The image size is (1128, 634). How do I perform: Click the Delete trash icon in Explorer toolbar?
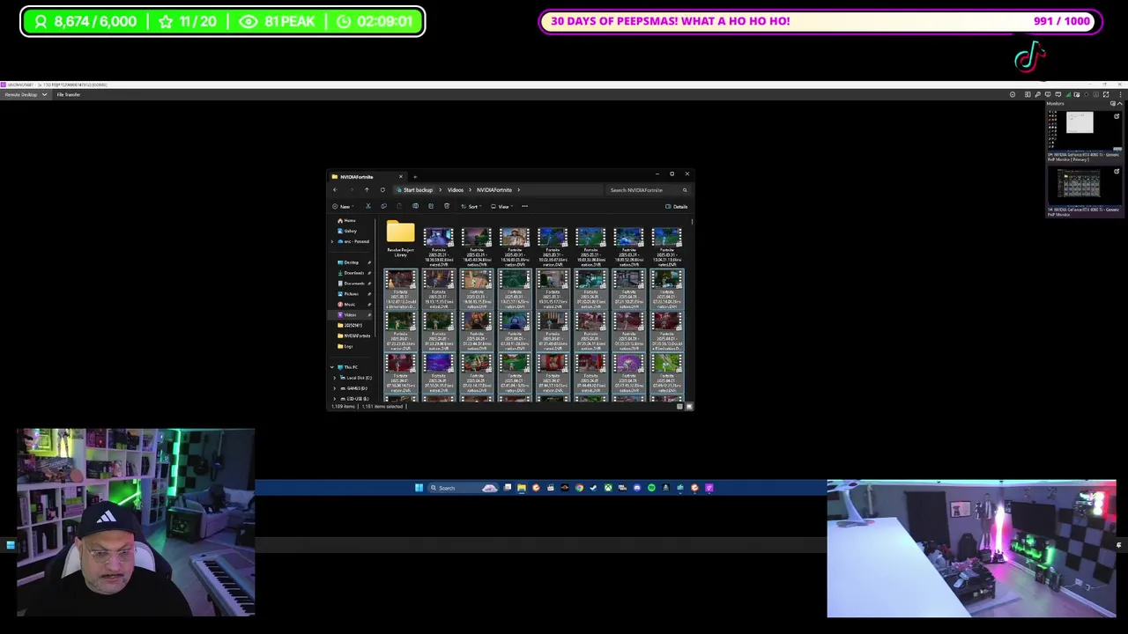click(x=447, y=206)
